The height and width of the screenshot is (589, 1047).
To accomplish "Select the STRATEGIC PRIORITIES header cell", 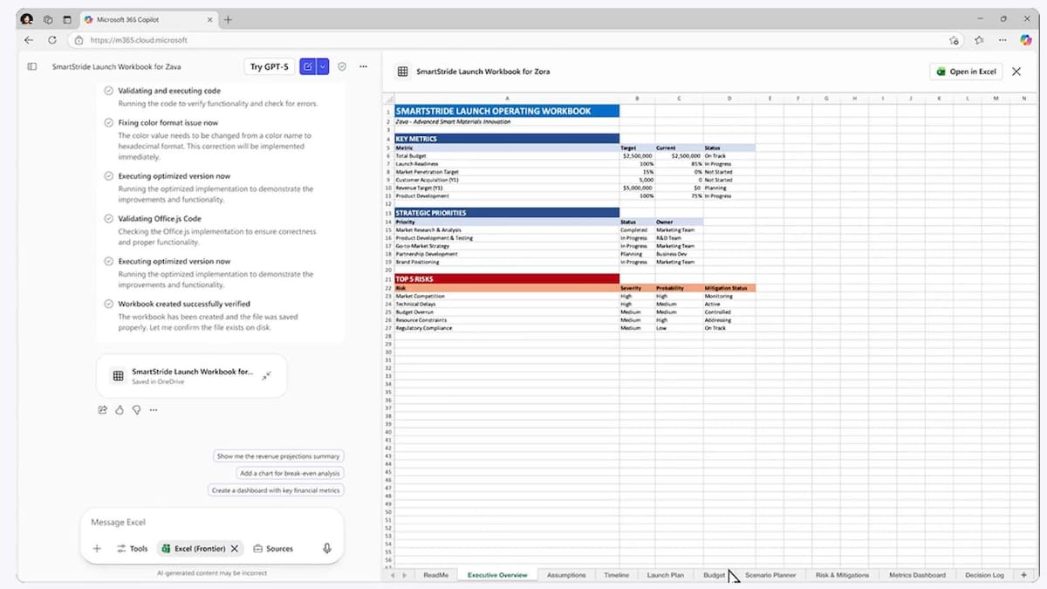I will point(507,212).
